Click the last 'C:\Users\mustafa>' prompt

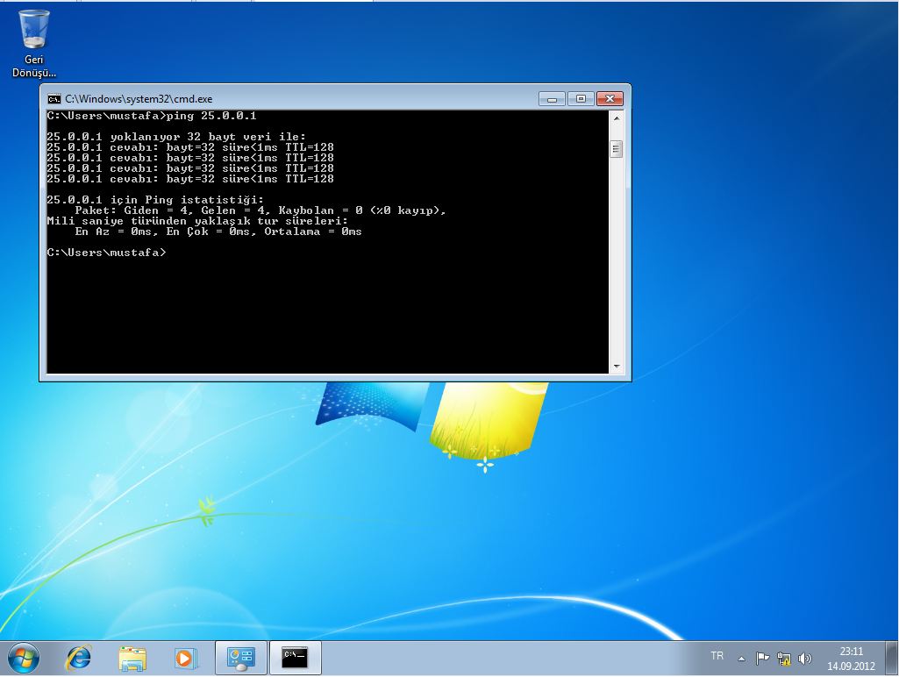point(107,253)
